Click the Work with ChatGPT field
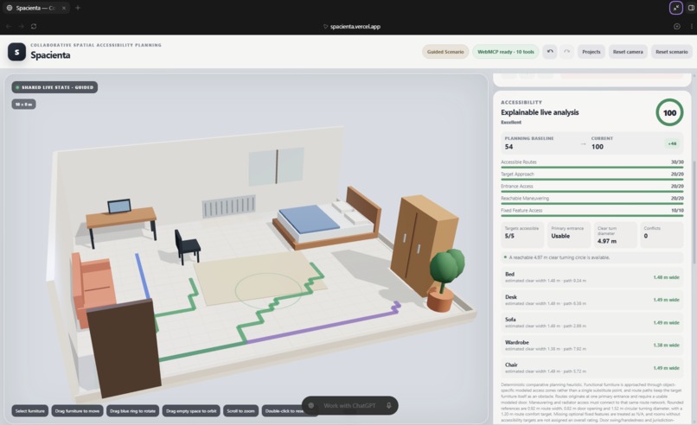Image resolution: width=697 pixels, height=425 pixels. 349,405
